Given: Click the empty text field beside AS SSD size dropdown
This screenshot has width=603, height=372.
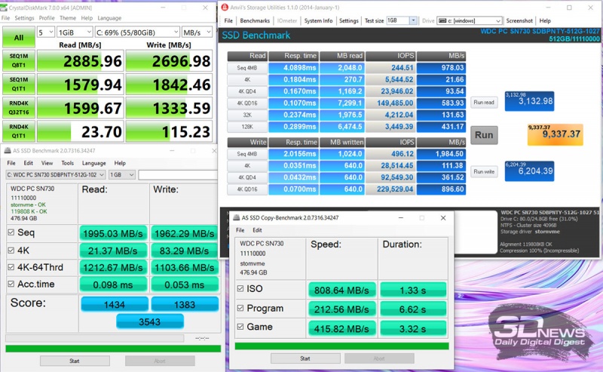Looking at the screenshot, I should [178, 175].
